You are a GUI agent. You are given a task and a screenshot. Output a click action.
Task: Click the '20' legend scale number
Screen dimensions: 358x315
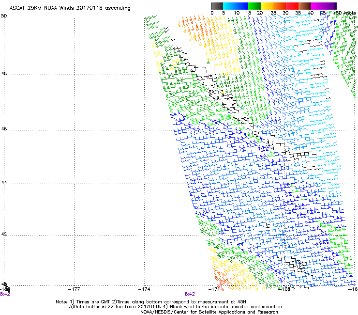tap(260, 13)
